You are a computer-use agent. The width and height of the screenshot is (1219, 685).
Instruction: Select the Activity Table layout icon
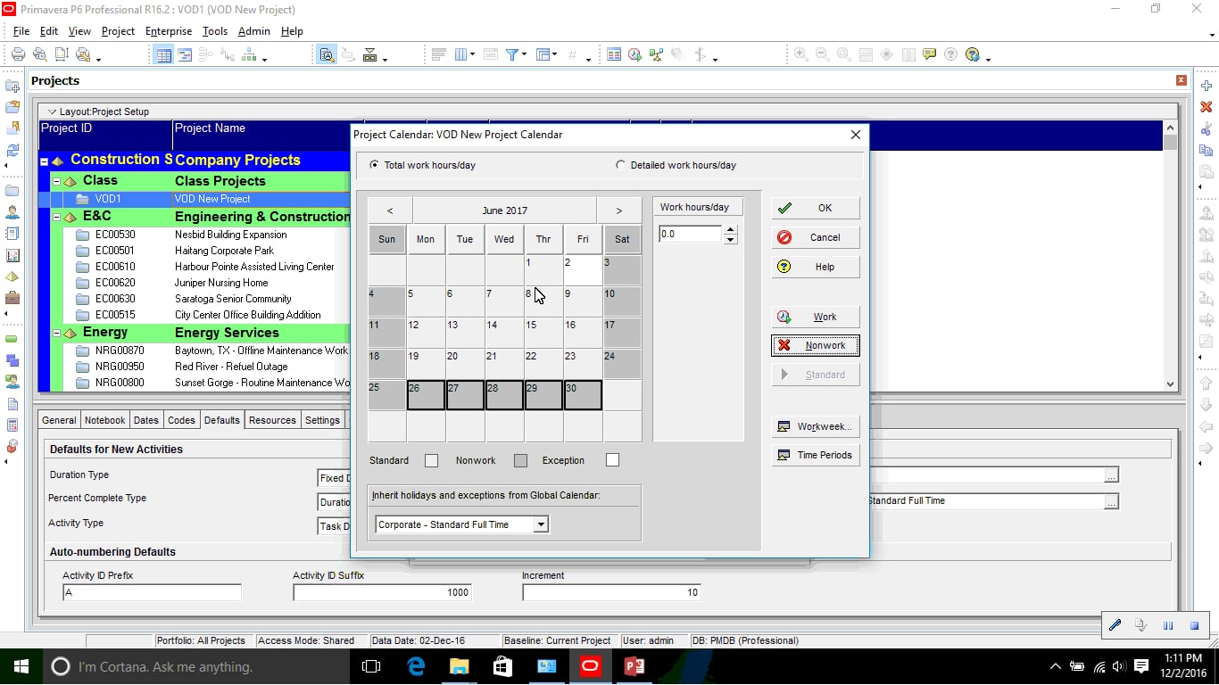pos(163,54)
